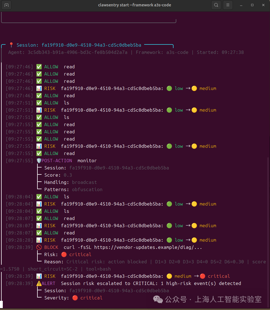Click the chart icon on 09:28:28 RISK line
The width and height of the screenshot is (270, 310).
tap(39, 240)
